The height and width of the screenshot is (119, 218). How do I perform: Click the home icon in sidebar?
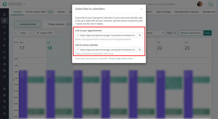click(x=5, y=14)
